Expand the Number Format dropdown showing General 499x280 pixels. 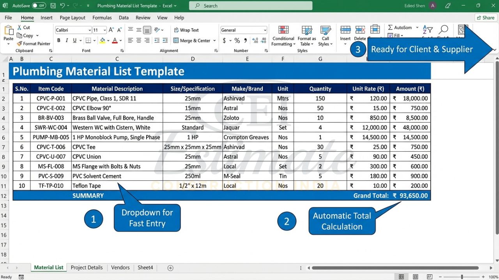266,30
